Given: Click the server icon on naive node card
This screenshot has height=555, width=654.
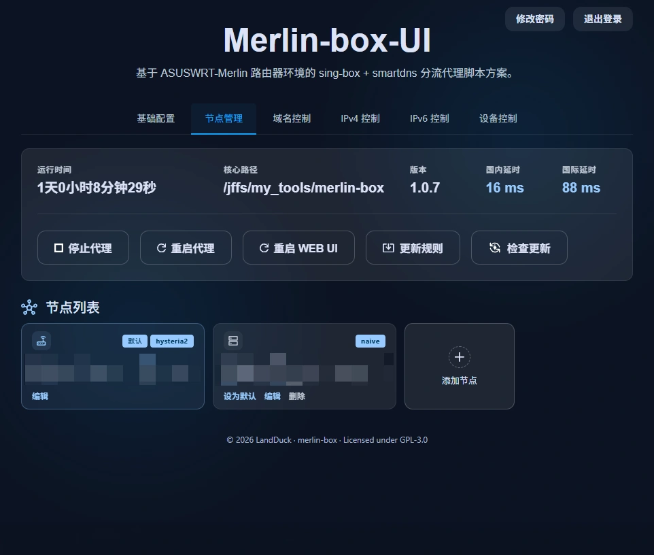Looking at the screenshot, I should [233, 341].
